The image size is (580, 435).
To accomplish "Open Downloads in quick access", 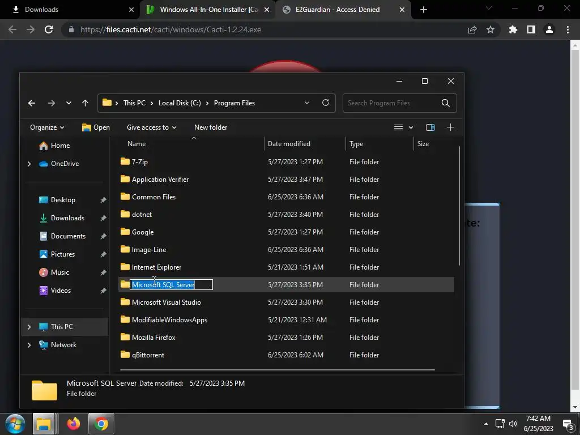I will pos(62,218).
